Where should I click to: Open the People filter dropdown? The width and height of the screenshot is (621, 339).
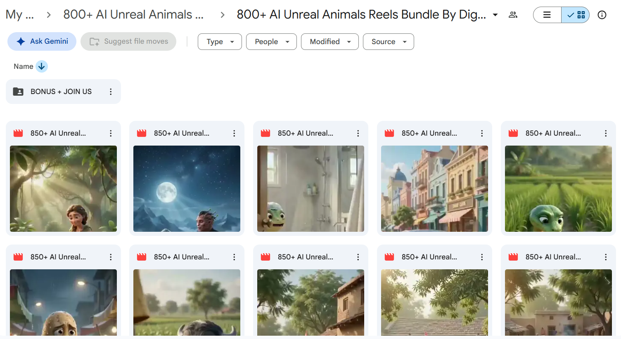[271, 42]
